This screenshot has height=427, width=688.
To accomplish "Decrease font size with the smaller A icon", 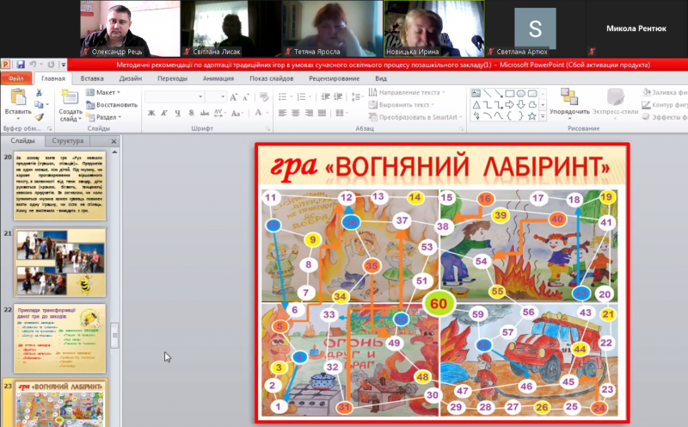I will 246,97.
